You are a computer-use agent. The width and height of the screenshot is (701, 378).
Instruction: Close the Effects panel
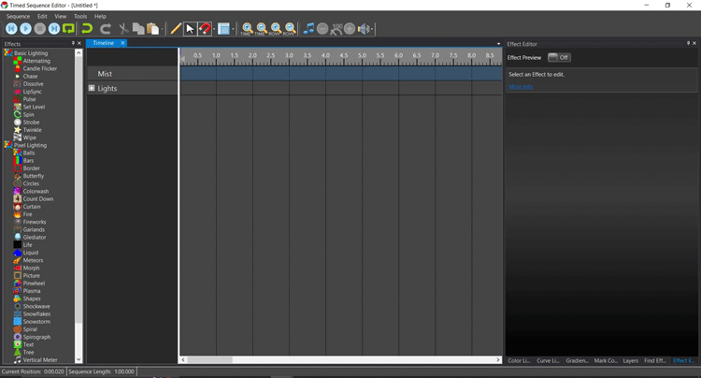[79, 43]
